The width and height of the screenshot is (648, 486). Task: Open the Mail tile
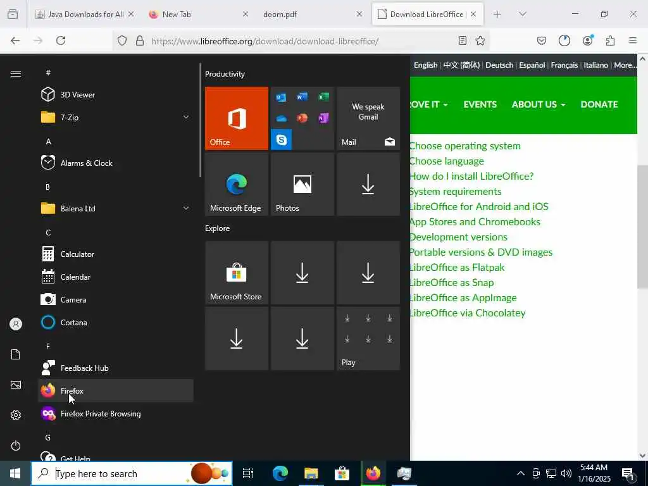point(368,118)
